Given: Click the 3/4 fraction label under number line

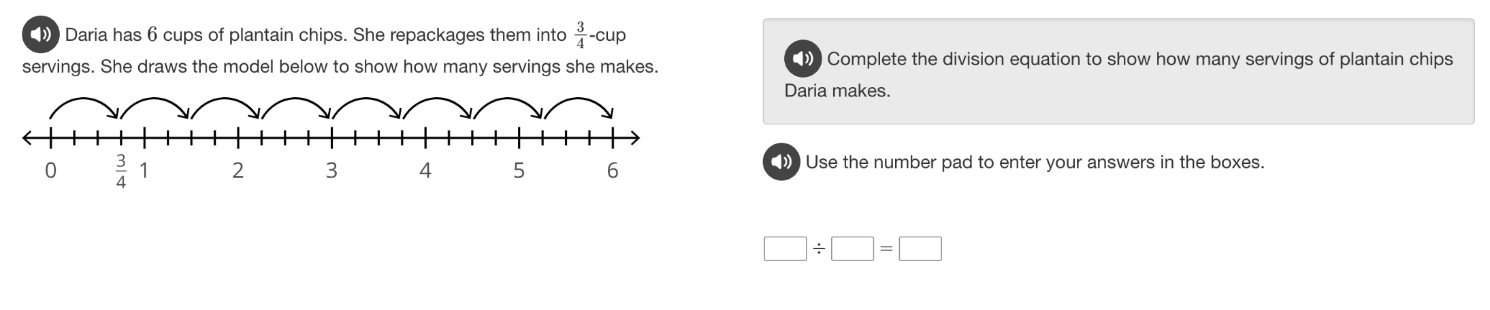Looking at the screenshot, I should point(121,171).
